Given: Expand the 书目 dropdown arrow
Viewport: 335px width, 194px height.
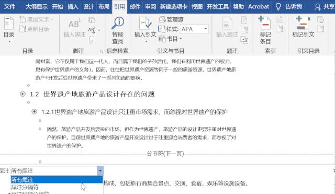Looking at the screenshot, I should coord(181,39).
